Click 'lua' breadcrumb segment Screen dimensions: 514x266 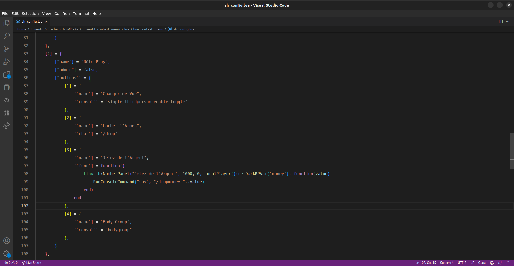(126, 29)
